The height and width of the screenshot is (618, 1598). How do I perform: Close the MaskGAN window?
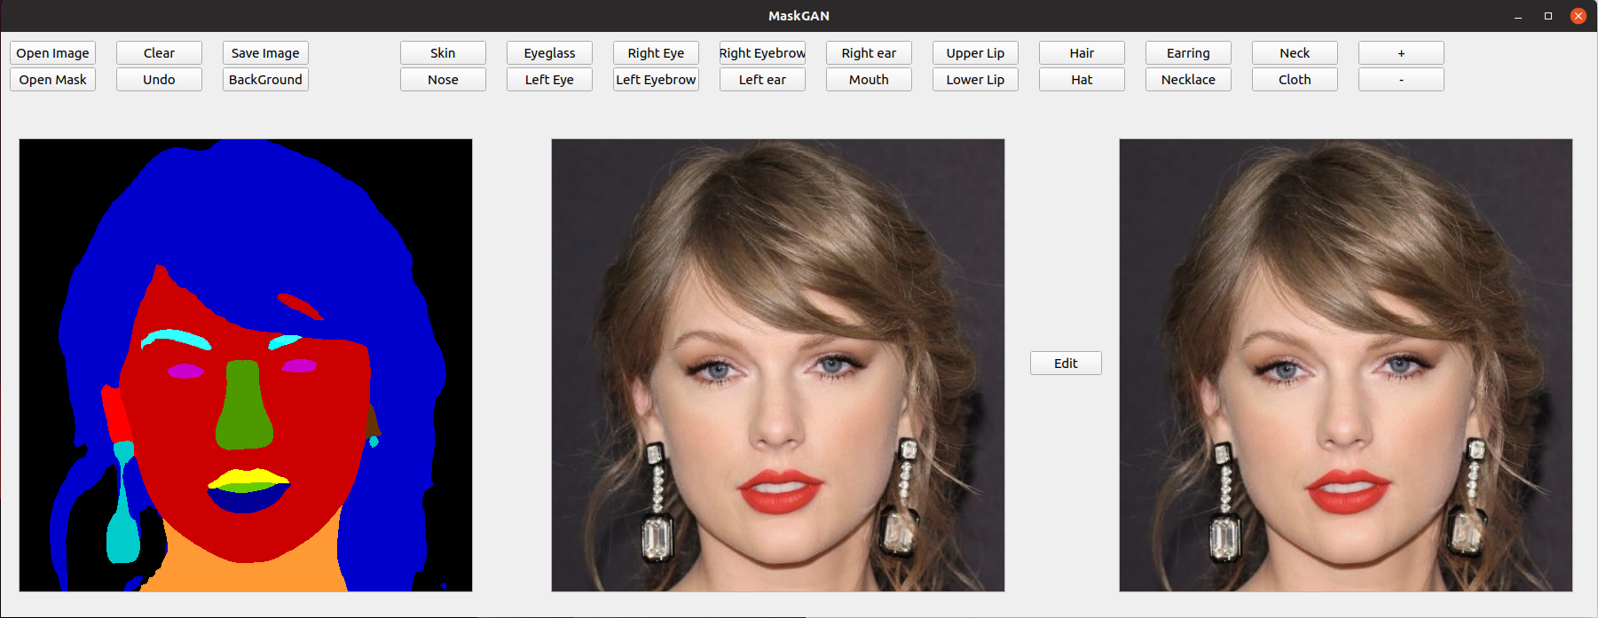coord(1578,16)
